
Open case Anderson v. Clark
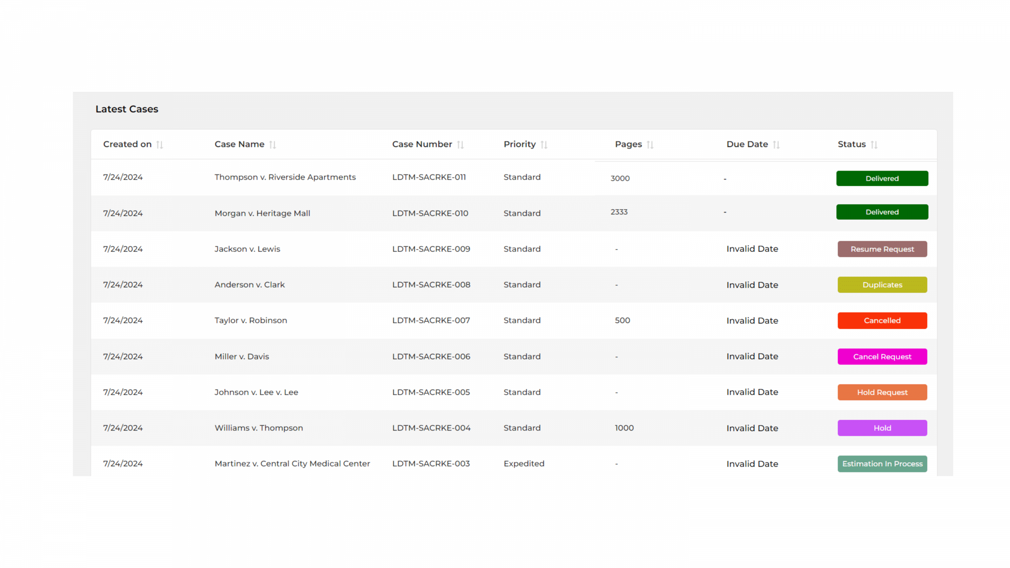[x=250, y=285]
